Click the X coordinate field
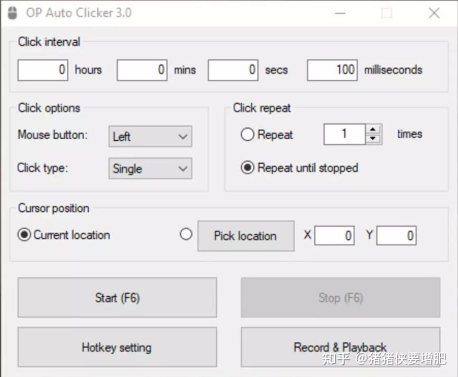This screenshot has height=377, width=458. (334, 236)
